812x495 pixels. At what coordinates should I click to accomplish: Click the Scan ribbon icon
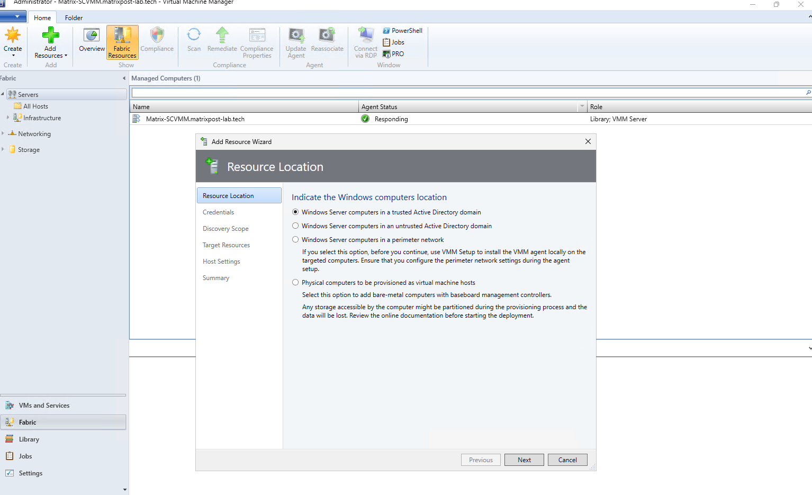194,35
